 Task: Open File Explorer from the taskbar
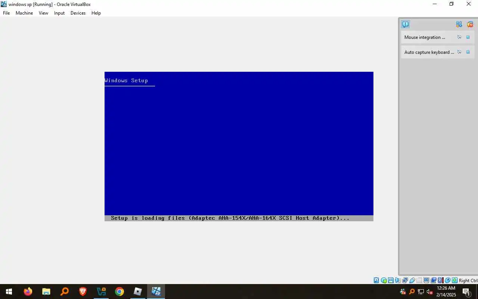[x=46, y=292]
